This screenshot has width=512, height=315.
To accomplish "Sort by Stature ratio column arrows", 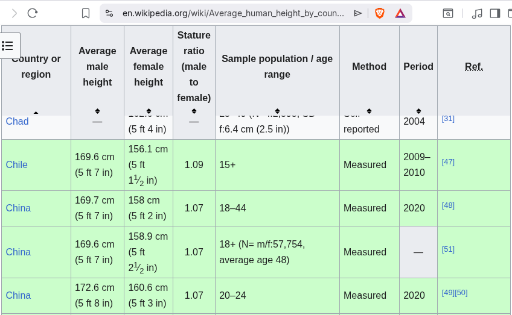I will (194, 111).
